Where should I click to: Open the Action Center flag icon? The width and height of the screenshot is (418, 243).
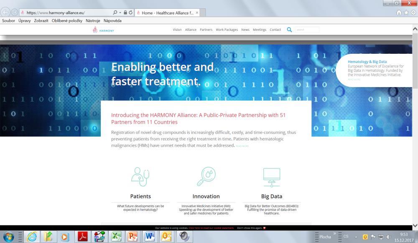click(373, 237)
